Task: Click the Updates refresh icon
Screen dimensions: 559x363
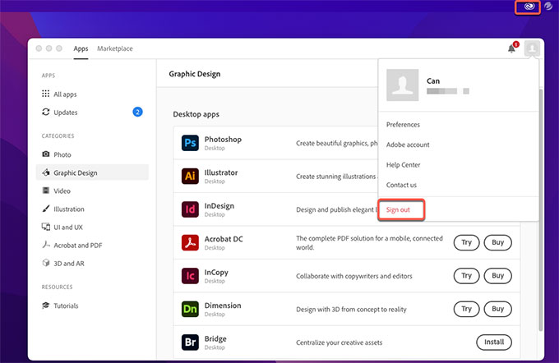Action: [x=46, y=112]
